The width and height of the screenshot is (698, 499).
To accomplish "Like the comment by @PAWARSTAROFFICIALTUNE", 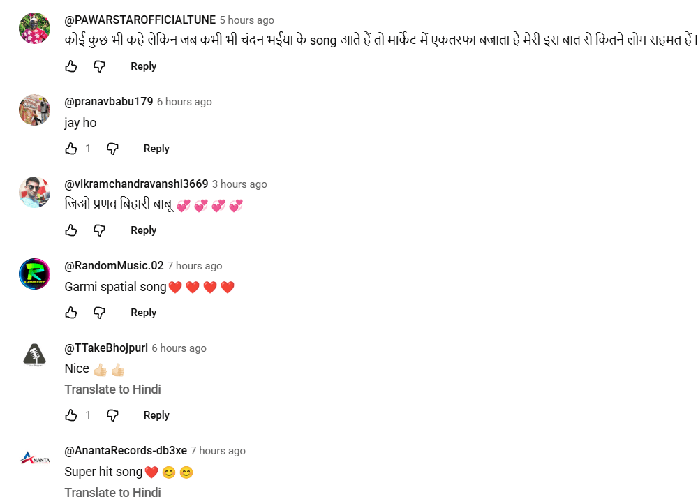I will (71, 66).
